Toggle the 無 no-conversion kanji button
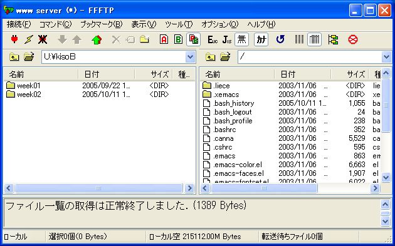Image resolution: width=395 pixels, height=246 pixels. [241, 39]
